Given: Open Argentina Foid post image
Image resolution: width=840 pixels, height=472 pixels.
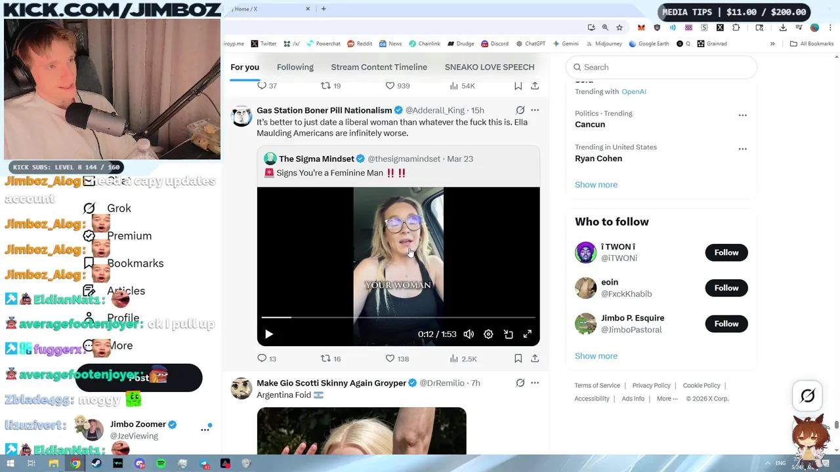Looking at the screenshot, I should click(362, 431).
